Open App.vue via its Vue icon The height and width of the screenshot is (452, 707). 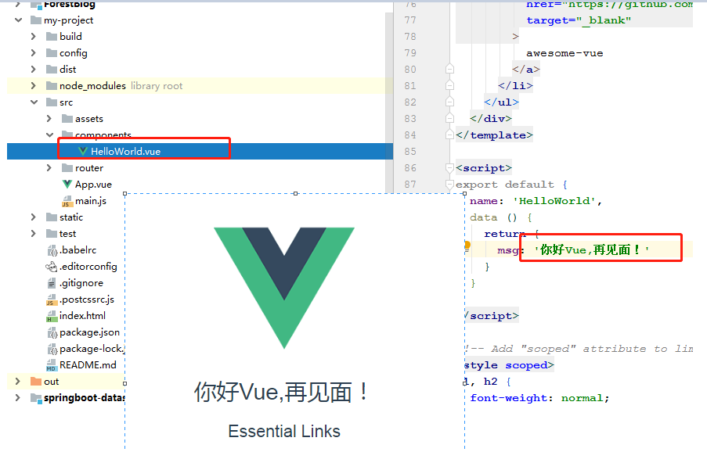point(69,184)
